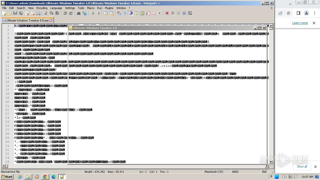Open Chrome side panel
The width and height of the screenshot is (320, 180).
pos(298,13)
